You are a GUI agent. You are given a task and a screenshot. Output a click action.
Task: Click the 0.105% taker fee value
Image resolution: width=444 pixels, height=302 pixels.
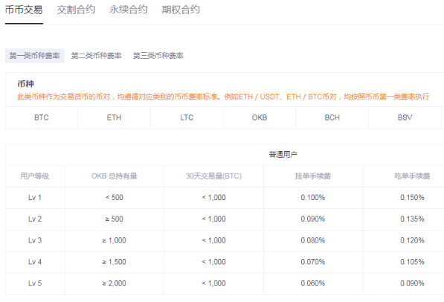tap(412, 262)
